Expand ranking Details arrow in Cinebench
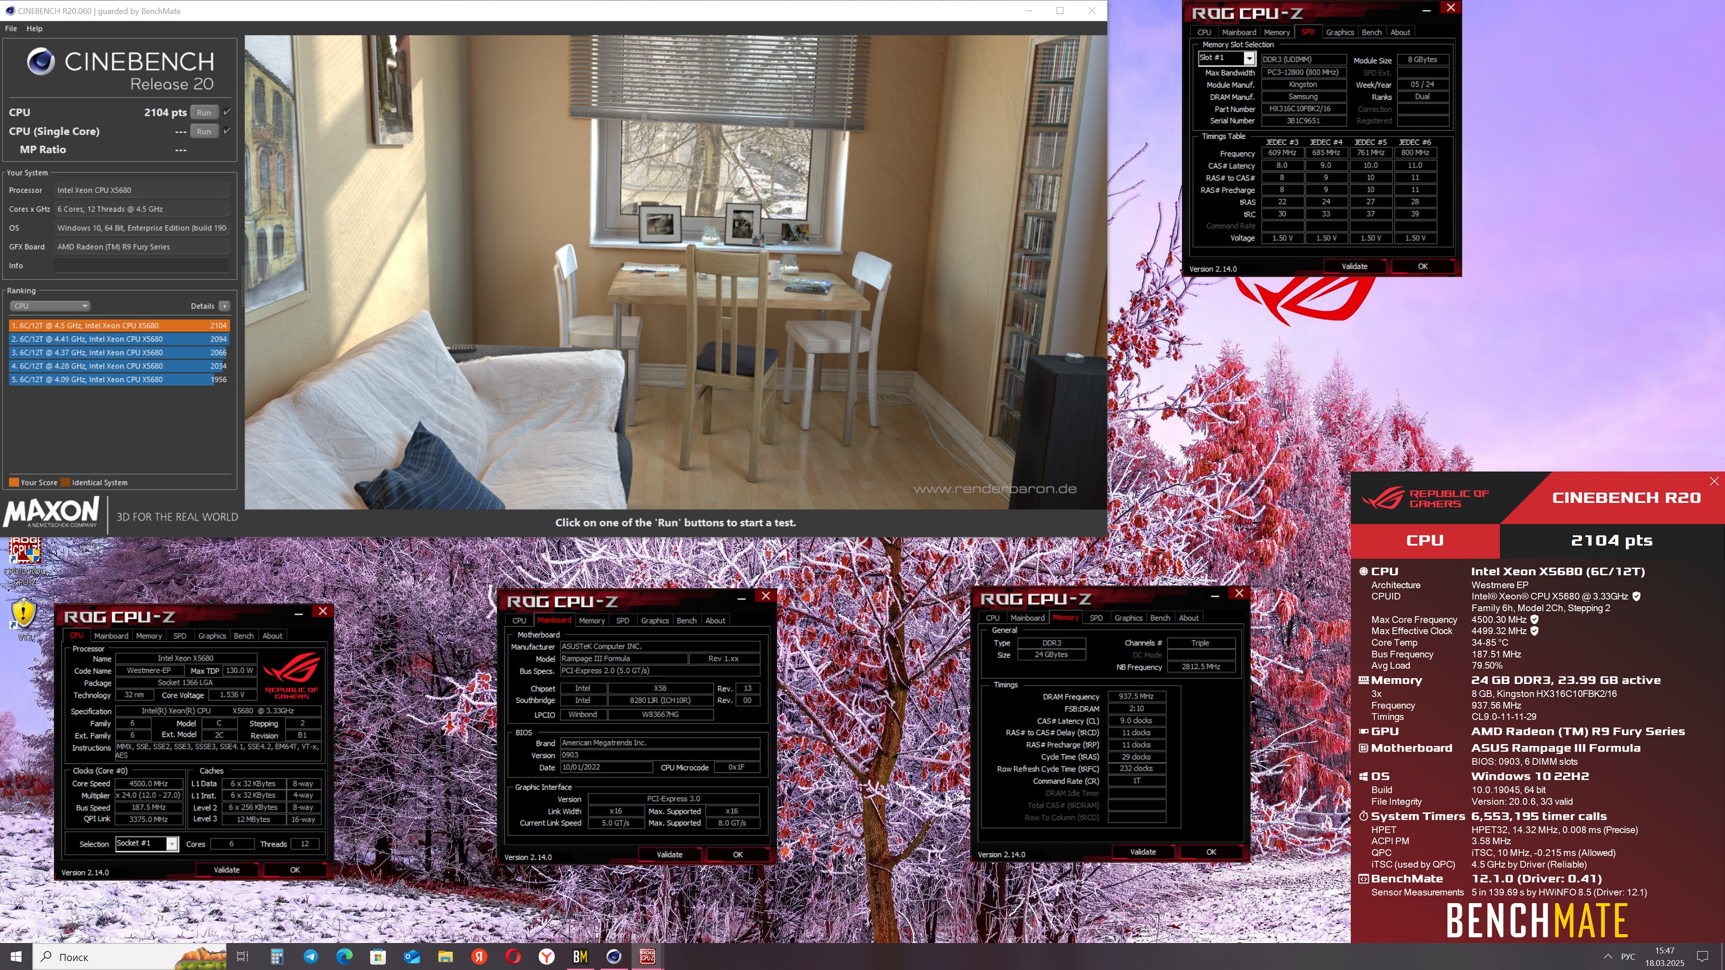1725x970 pixels. tap(224, 306)
